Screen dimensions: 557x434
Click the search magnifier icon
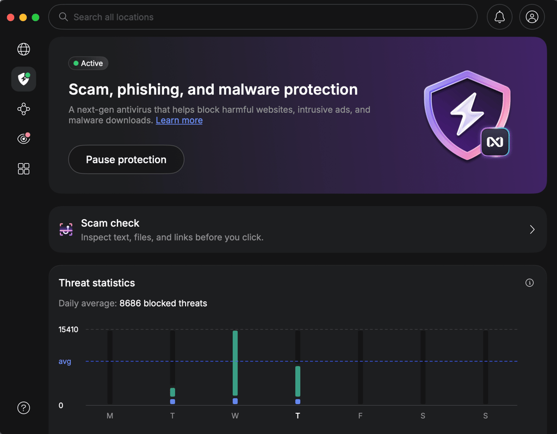(63, 17)
